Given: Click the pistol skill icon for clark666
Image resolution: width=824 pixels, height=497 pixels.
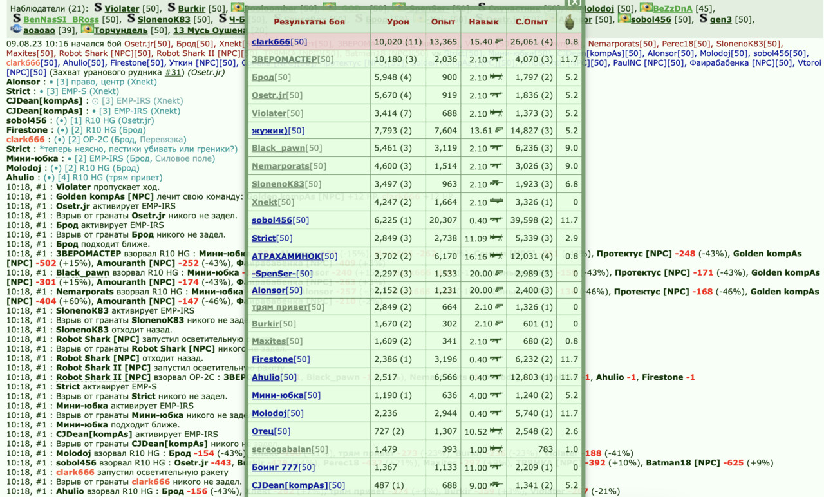Looking at the screenshot, I should click(x=498, y=41).
